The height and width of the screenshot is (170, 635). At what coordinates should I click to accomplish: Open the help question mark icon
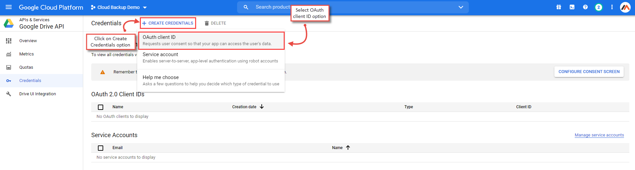(x=585, y=7)
